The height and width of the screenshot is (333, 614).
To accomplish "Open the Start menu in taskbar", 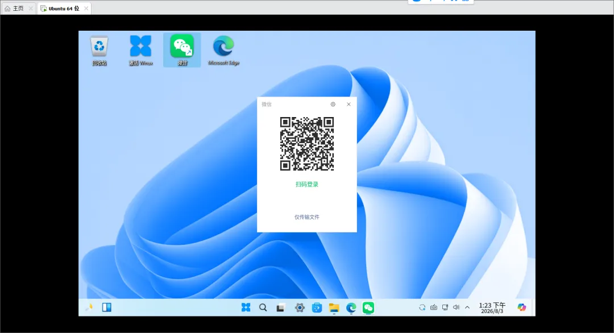I will click(x=246, y=307).
